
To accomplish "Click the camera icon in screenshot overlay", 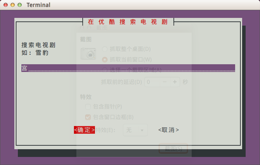I will (88, 54).
